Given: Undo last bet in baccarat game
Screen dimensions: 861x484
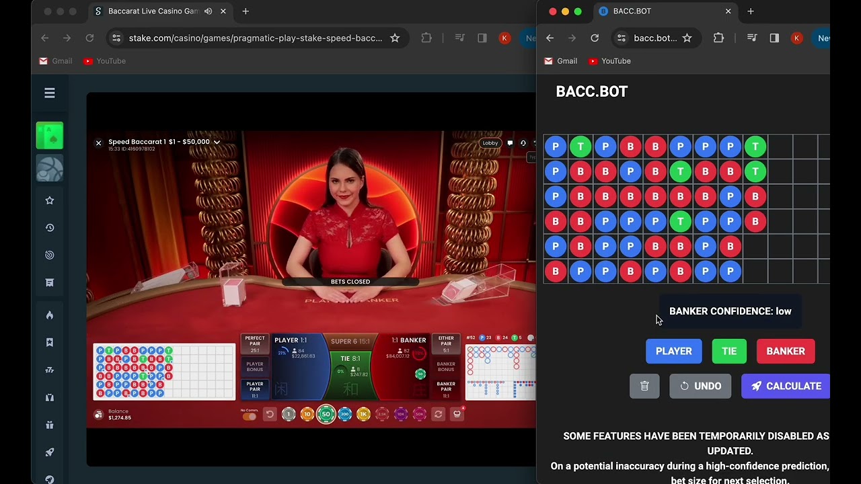Looking at the screenshot, I should click(x=270, y=415).
